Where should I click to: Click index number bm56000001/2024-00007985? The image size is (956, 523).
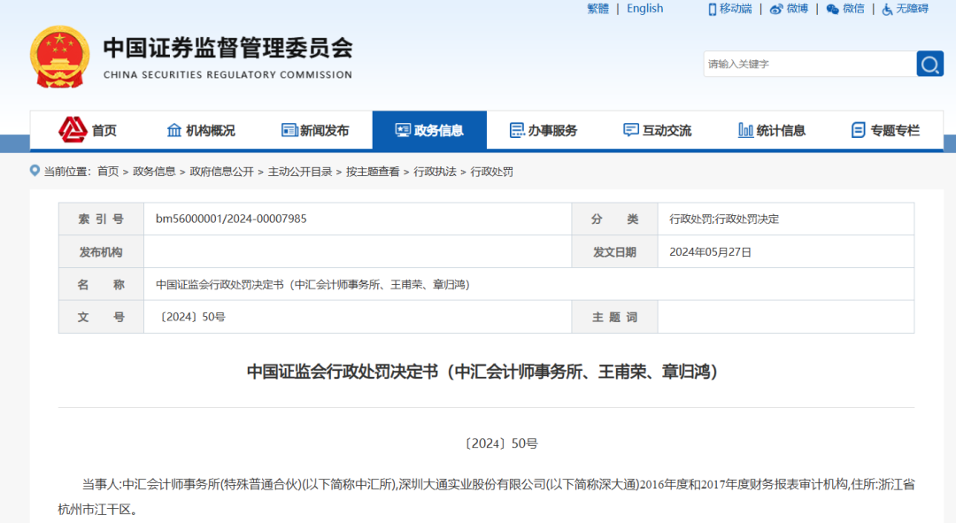(x=231, y=219)
